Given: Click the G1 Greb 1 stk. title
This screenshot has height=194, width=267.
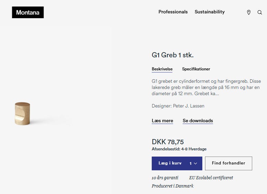Looking at the screenshot, I should 173,55.
